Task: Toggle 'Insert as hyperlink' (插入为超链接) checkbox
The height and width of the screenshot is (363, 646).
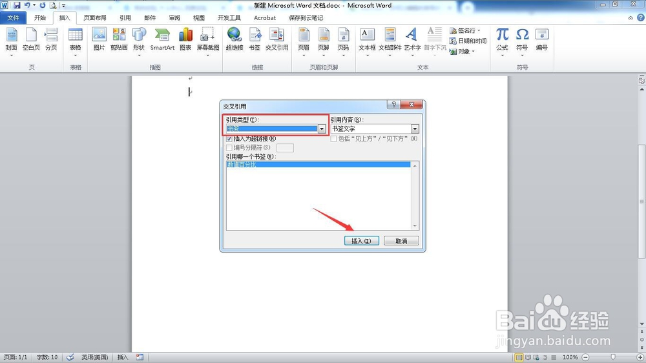Action: coord(229,139)
